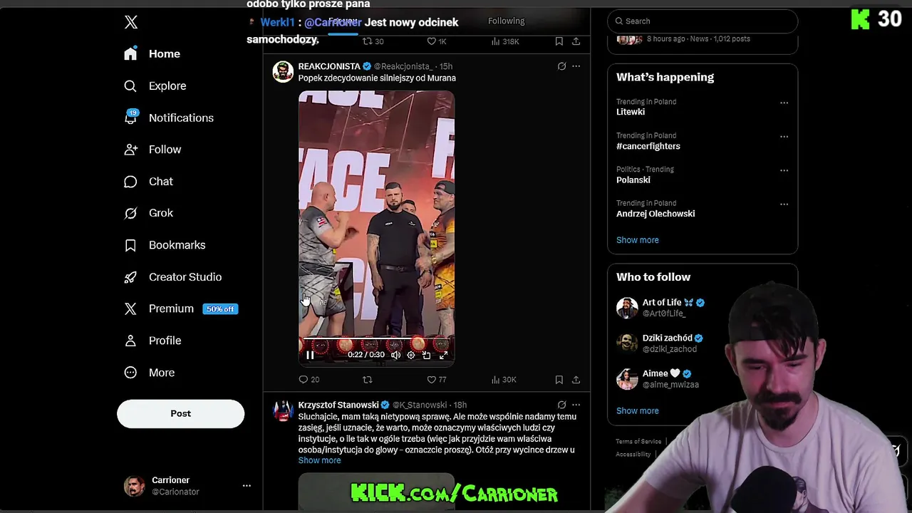912x513 pixels.
Task: Repost the REAKCJONISTA video post
Action: click(368, 380)
